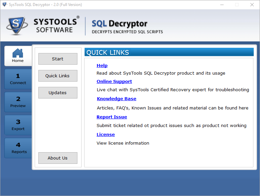260x196 pixels.
Task: Follow the Online Support link
Action: (114, 82)
